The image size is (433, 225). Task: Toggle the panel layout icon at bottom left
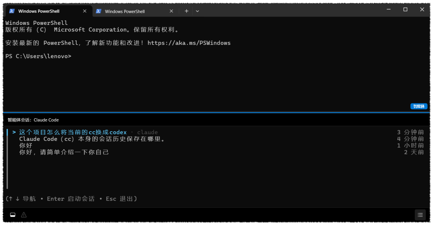13,215
